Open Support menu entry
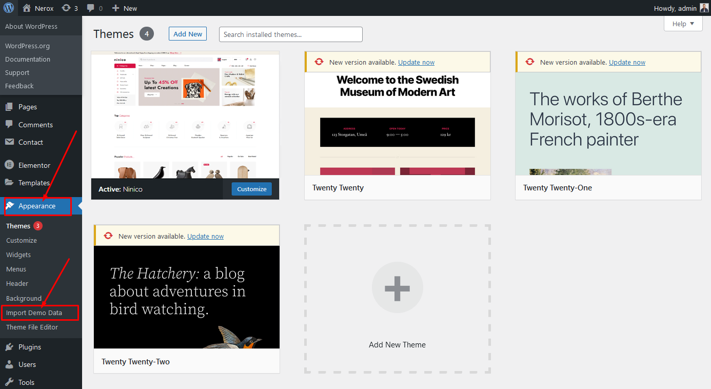The width and height of the screenshot is (711, 389). (x=17, y=72)
